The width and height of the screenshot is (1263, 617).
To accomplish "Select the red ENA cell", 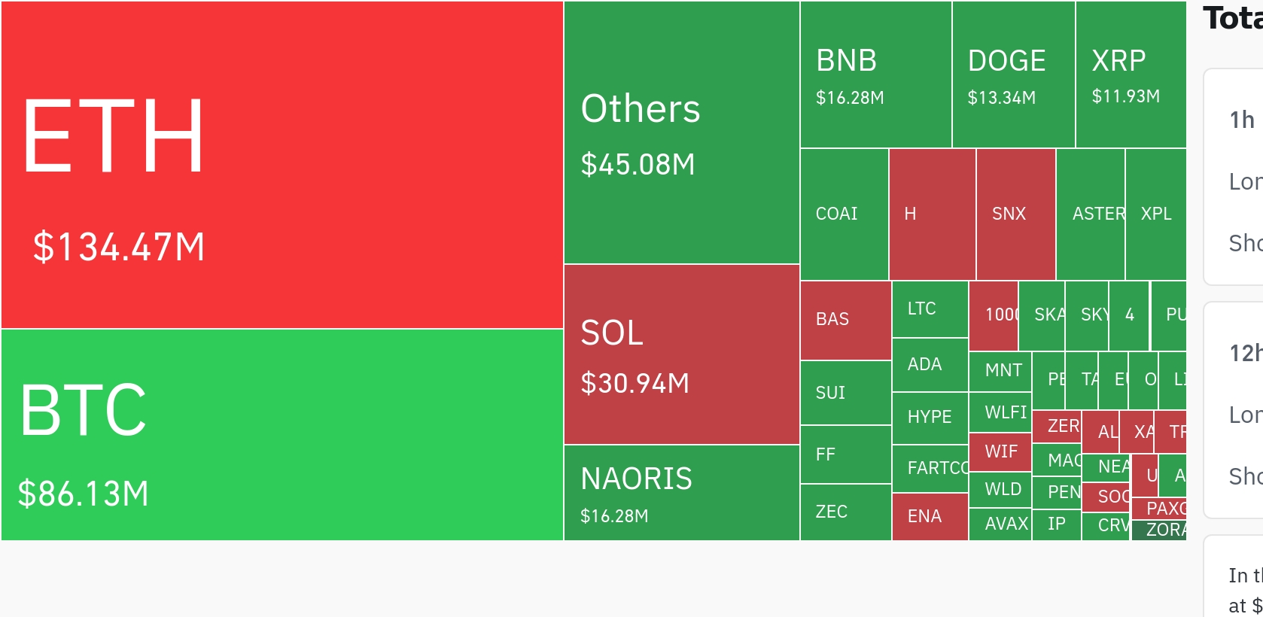I will coord(930,517).
